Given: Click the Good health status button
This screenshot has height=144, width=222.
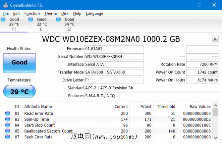Looking at the screenshot, I should point(20,63).
